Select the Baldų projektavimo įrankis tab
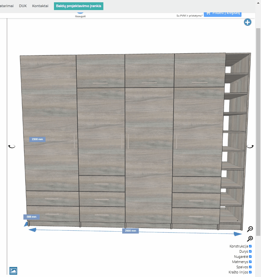Viewport: 261px width, 277px height. point(79,6)
